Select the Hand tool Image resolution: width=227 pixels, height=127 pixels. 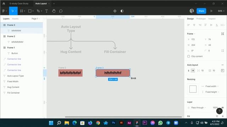click(x=54, y=11)
